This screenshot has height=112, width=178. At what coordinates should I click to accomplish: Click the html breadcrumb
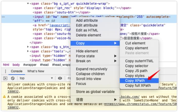[x=6, y=65]
